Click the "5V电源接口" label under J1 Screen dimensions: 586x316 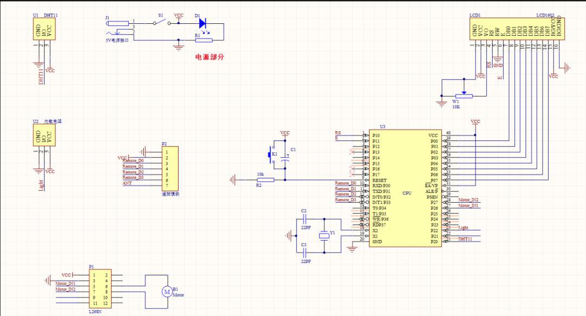click(x=117, y=40)
